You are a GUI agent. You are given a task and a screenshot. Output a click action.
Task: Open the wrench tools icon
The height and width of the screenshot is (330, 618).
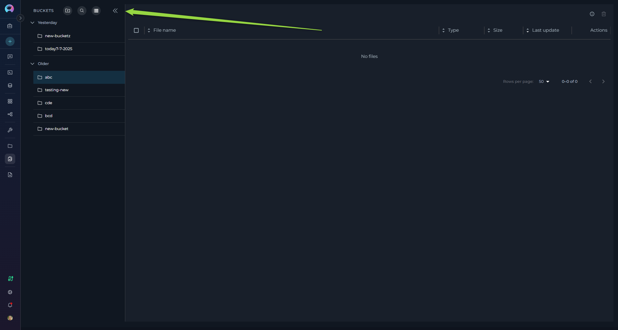(x=10, y=130)
